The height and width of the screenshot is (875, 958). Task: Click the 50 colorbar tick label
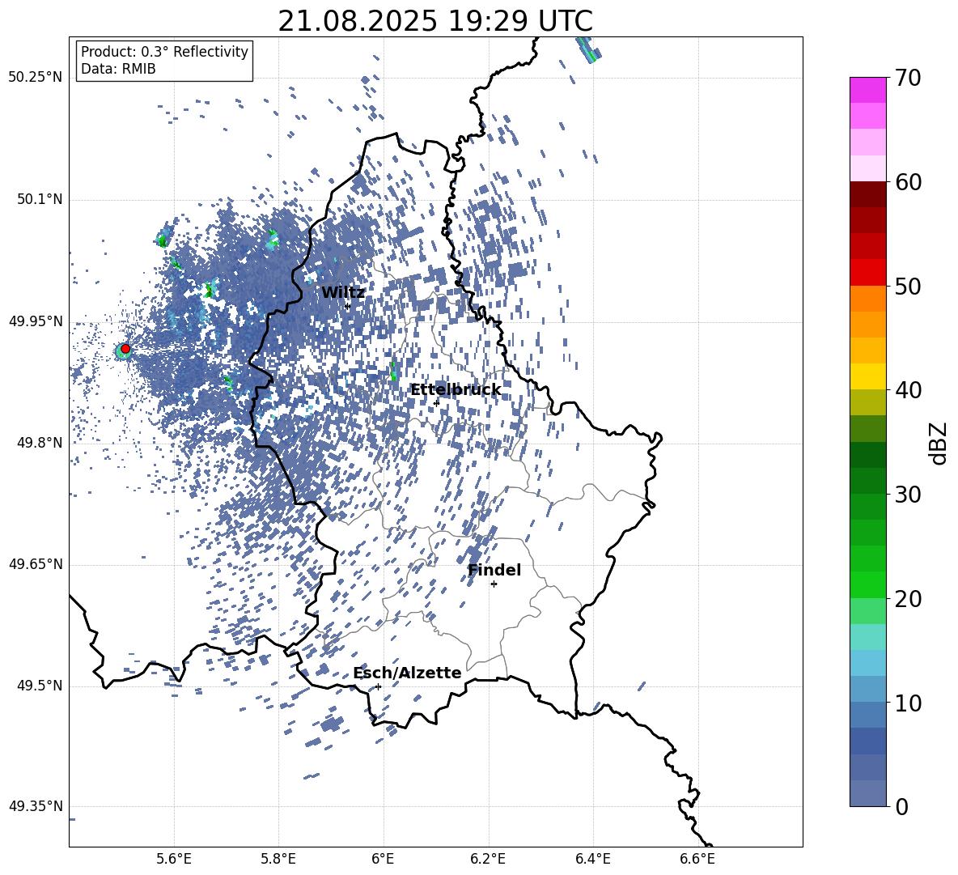[908, 287]
